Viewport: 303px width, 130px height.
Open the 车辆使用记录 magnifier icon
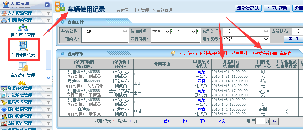(x=23, y=46)
